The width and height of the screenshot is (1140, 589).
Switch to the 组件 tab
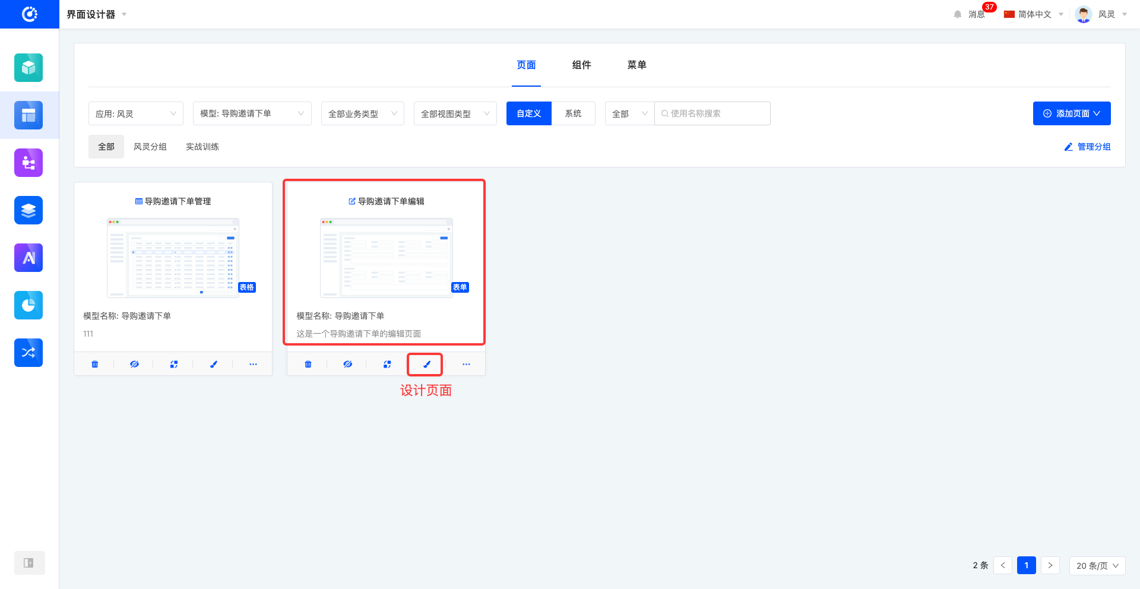pyautogui.click(x=581, y=65)
